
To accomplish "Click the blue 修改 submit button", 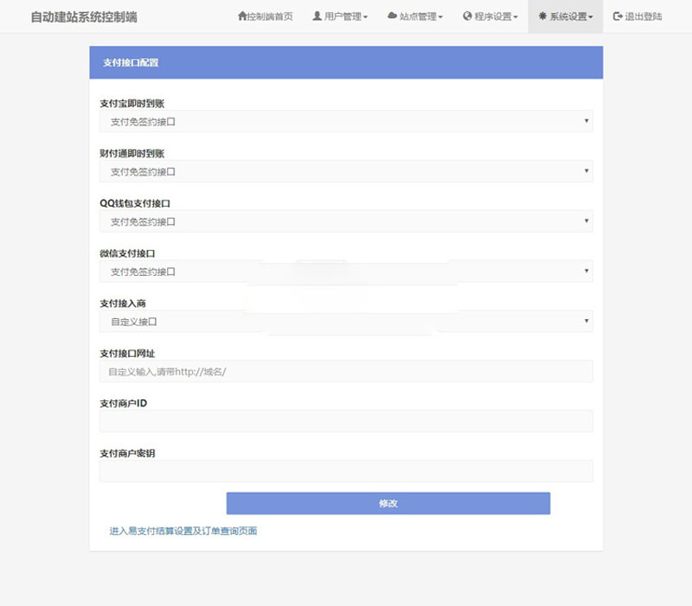I will point(388,503).
